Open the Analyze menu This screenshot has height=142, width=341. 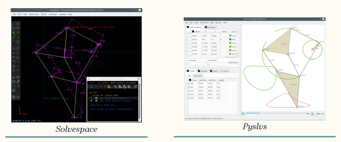pyautogui.click(x=62, y=14)
